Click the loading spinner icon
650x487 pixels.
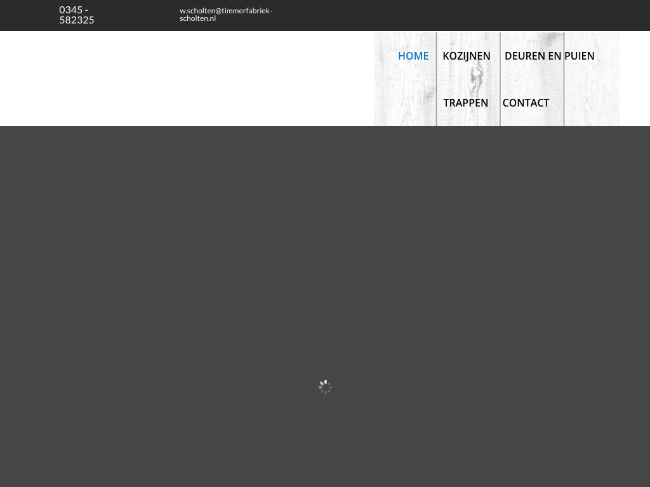(x=325, y=387)
